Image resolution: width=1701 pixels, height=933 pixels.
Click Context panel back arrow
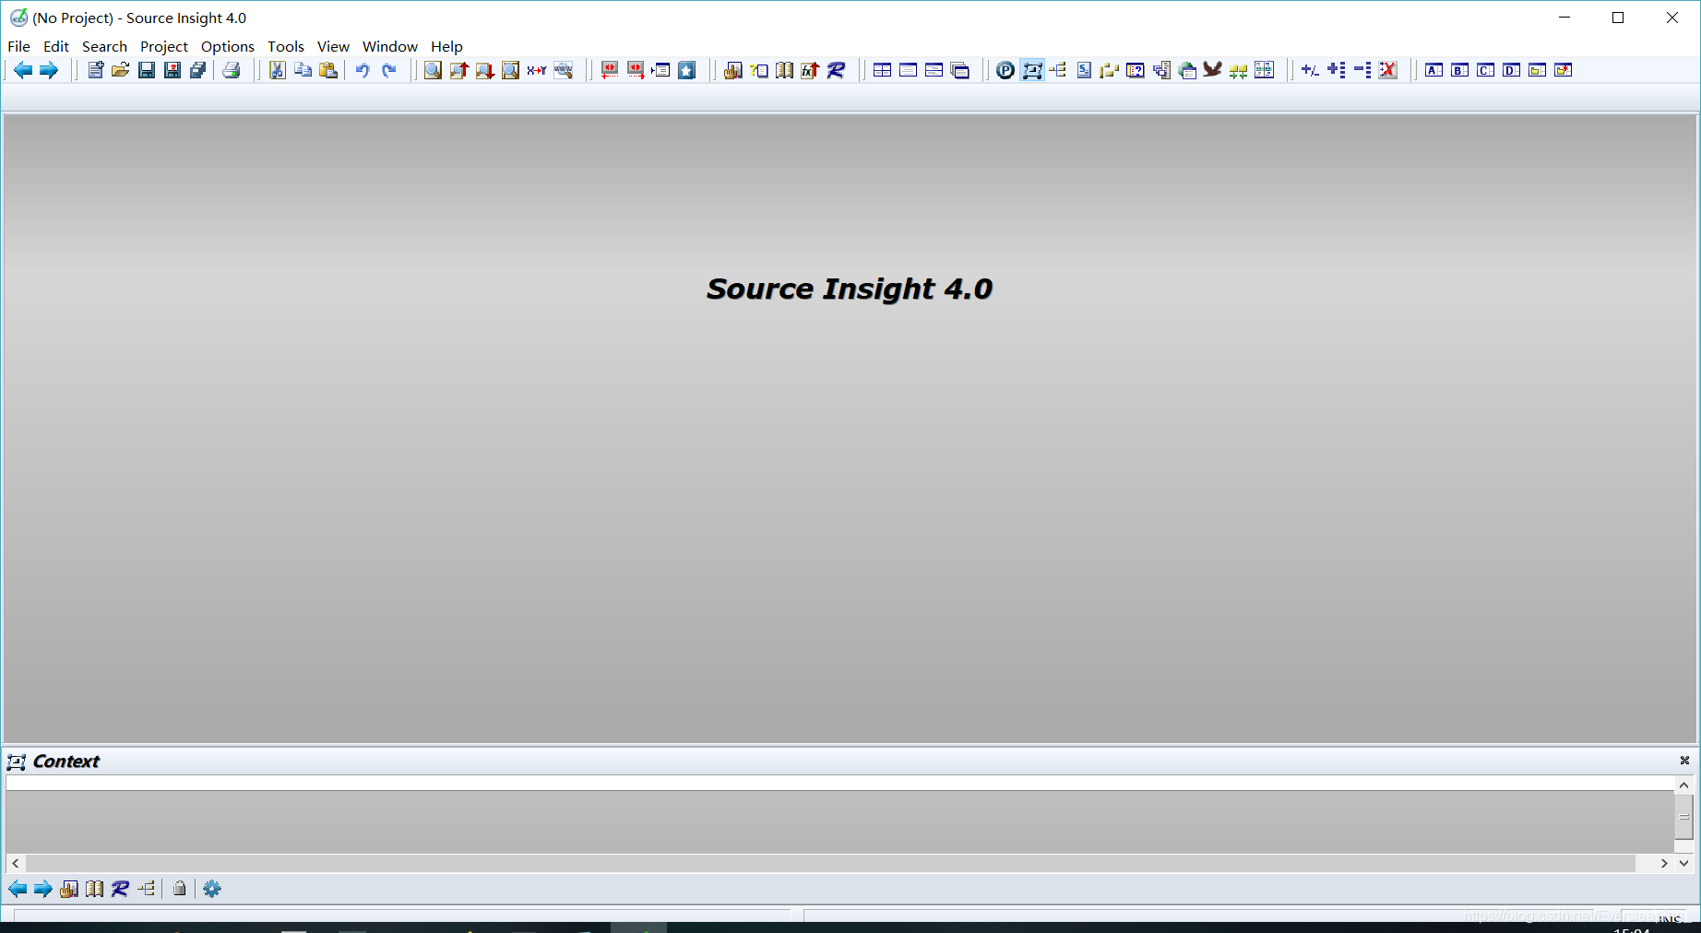(x=18, y=889)
